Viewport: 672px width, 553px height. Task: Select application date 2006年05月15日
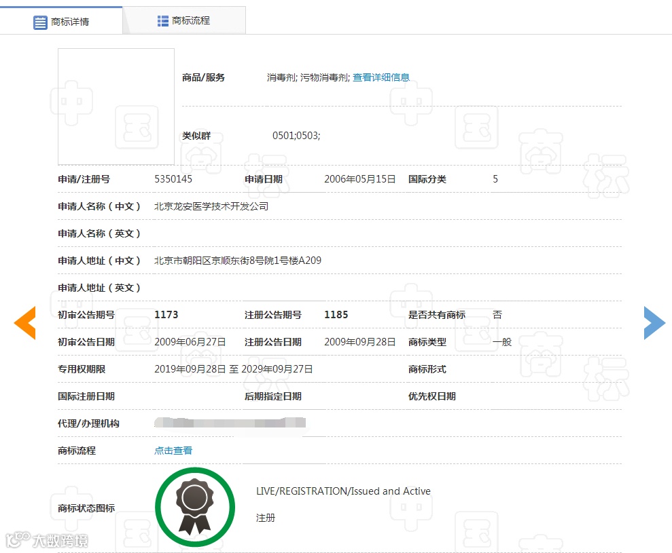359,179
